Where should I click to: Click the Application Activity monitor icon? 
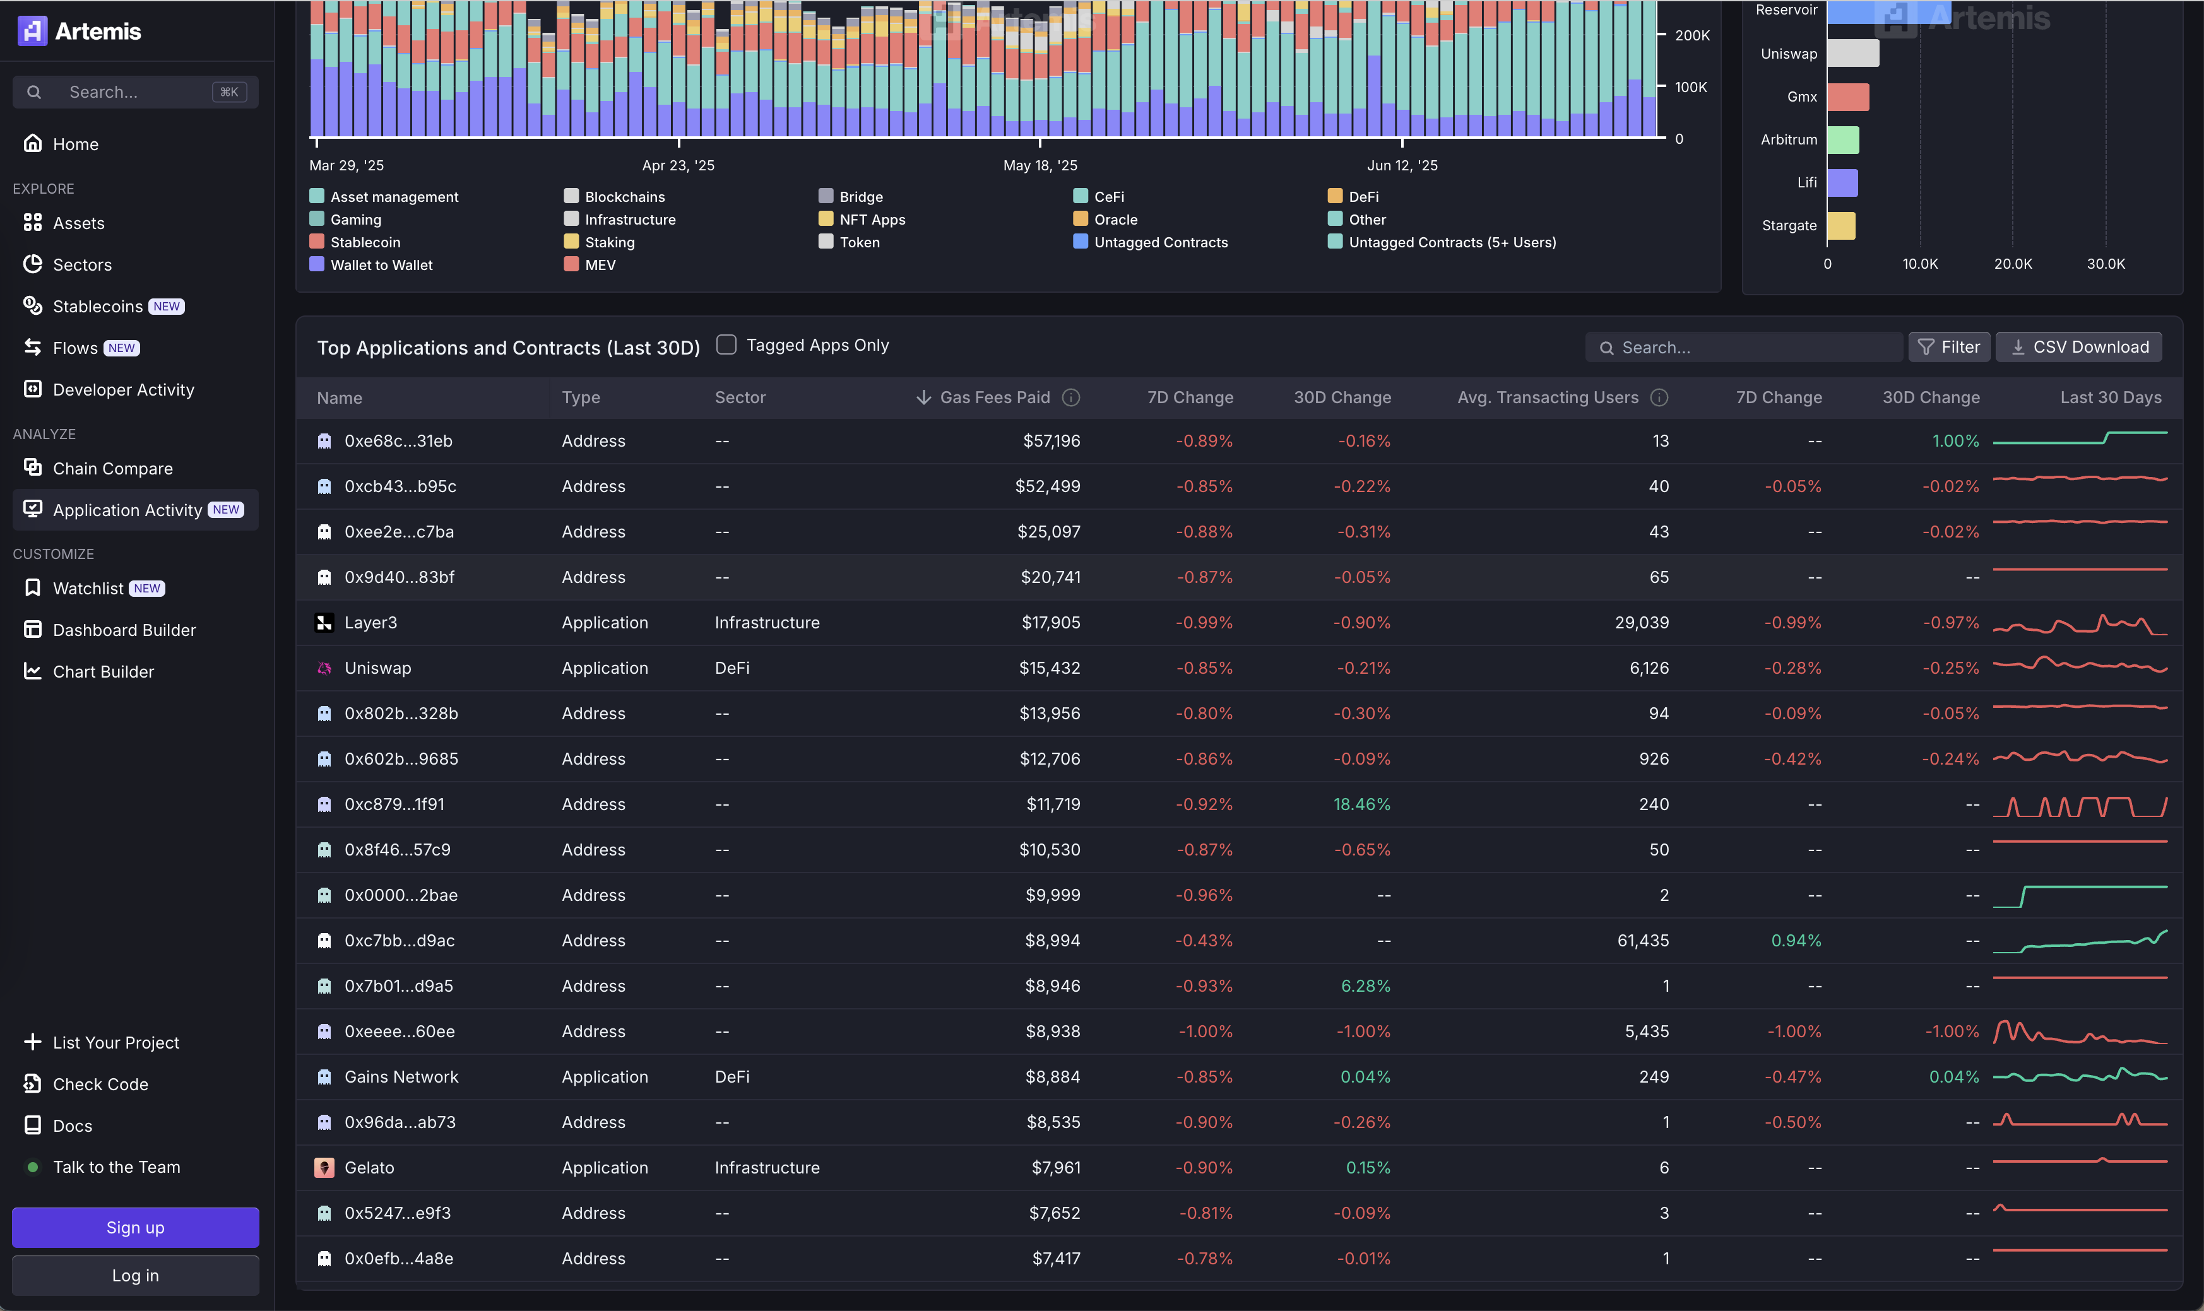[x=33, y=509]
